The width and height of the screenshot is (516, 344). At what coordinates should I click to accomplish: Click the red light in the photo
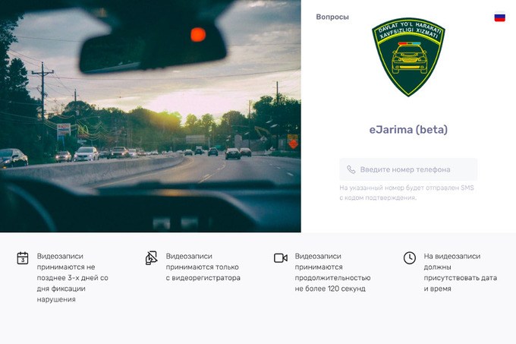click(198, 33)
